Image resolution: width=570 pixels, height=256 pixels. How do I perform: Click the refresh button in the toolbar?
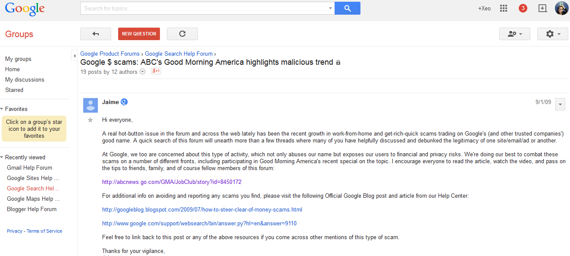182,34
